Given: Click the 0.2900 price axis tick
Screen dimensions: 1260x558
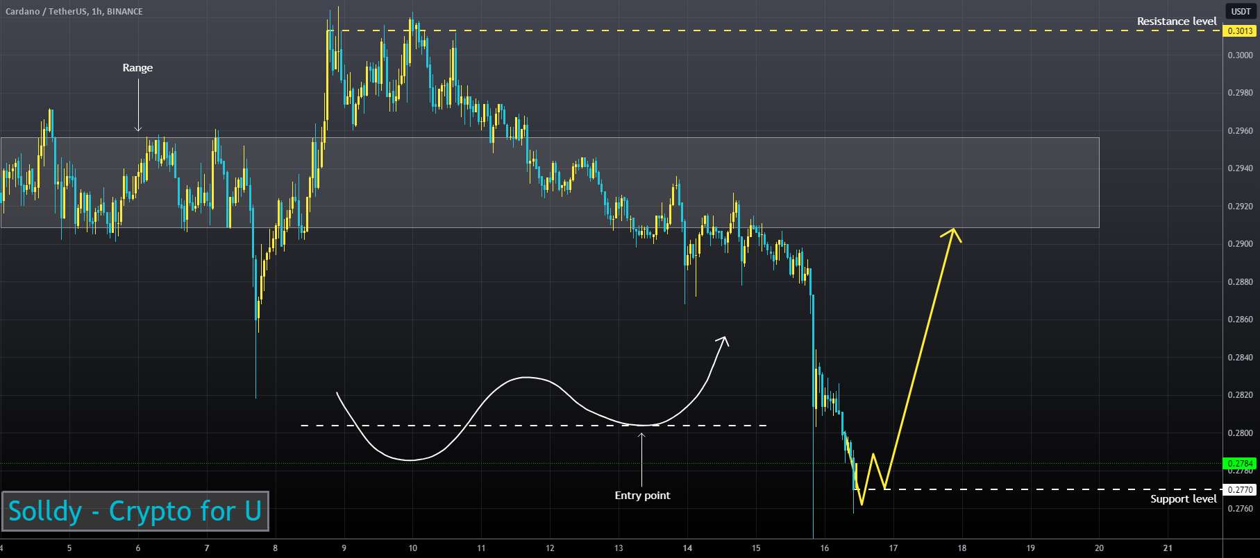Looking at the screenshot, I should pyautogui.click(x=1240, y=244).
